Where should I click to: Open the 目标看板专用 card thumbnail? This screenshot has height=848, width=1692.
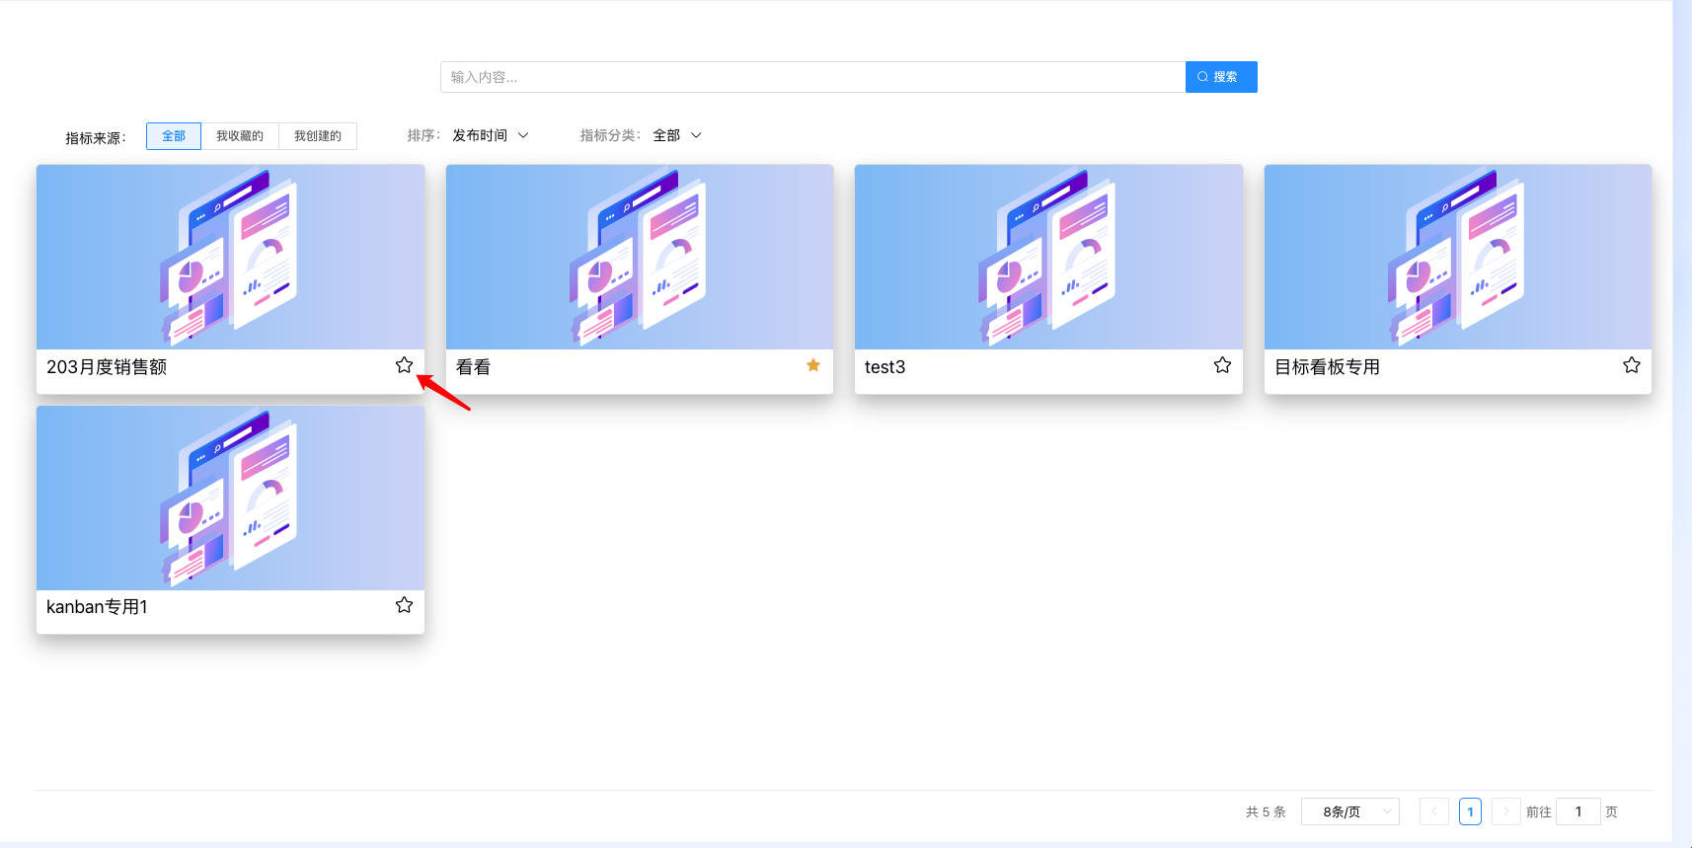(x=1458, y=257)
